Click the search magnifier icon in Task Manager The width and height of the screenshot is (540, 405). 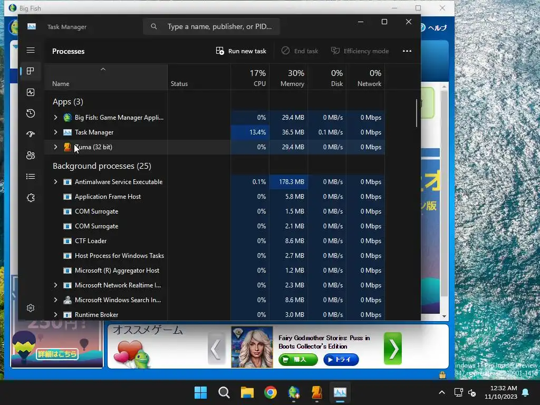[x=154, y=26]
